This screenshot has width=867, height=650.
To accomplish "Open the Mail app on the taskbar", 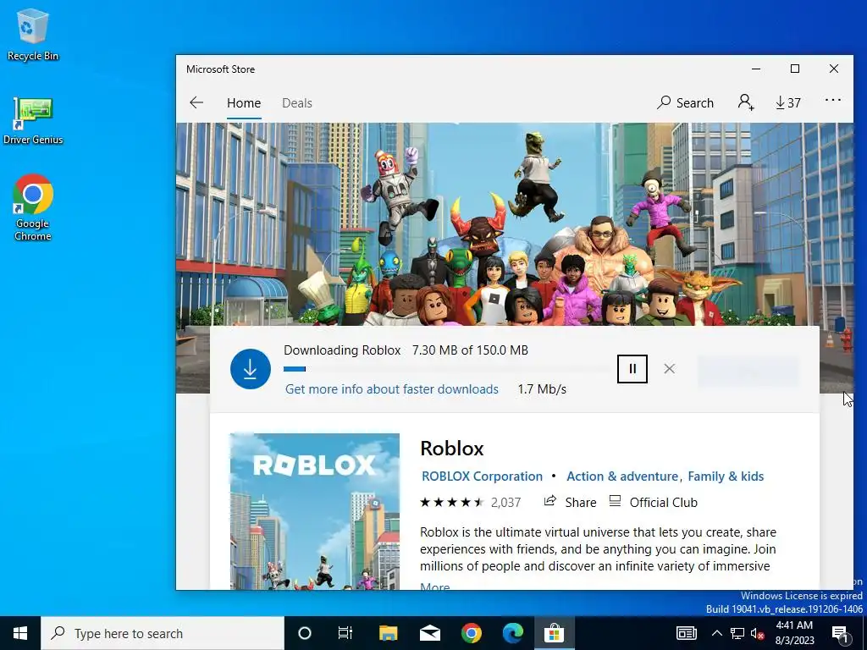I will coord(429,633).
